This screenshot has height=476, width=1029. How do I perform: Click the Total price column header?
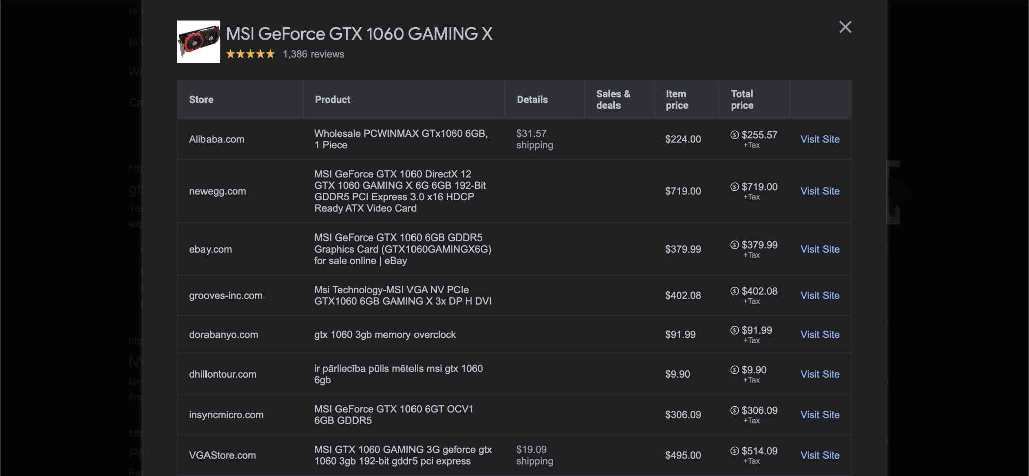[742, 99]
